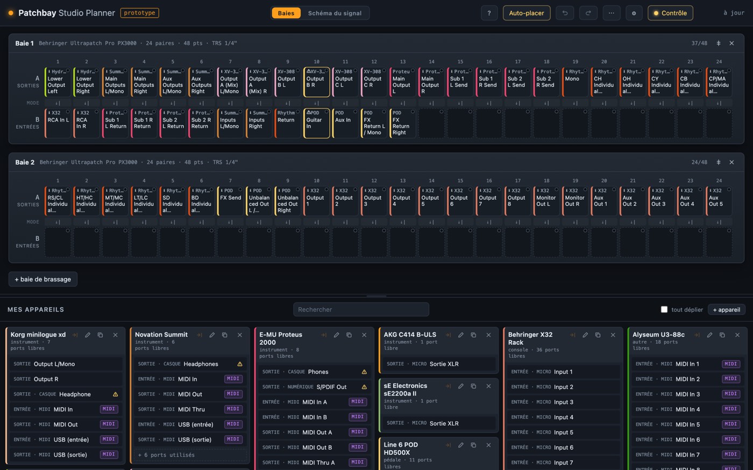753x470 pixels.
Task: Click the 'prototype' badge in the header
Action: click(139, 13)
